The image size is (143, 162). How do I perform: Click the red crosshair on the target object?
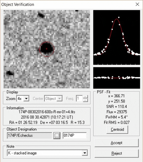coord(47,49)
